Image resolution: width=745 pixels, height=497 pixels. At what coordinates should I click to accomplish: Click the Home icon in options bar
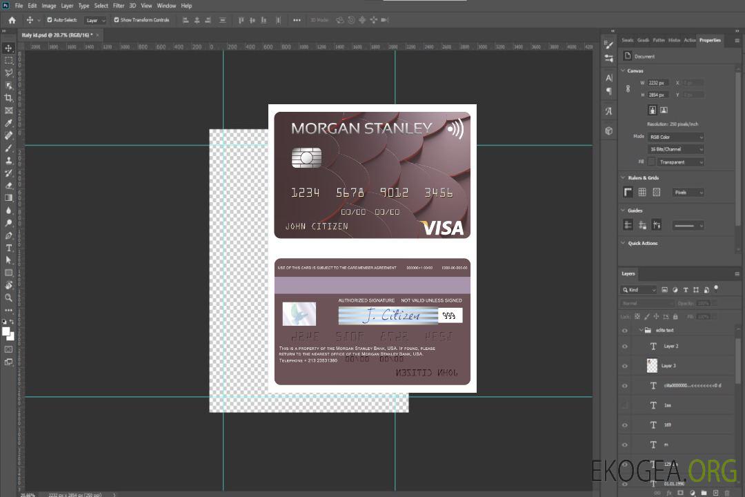click(x=12, y=20)
